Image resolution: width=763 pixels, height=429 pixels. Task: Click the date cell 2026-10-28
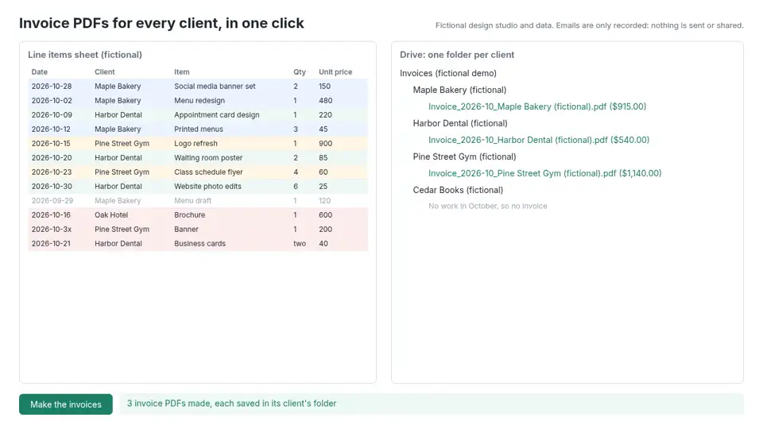click(x=51, y=86)
